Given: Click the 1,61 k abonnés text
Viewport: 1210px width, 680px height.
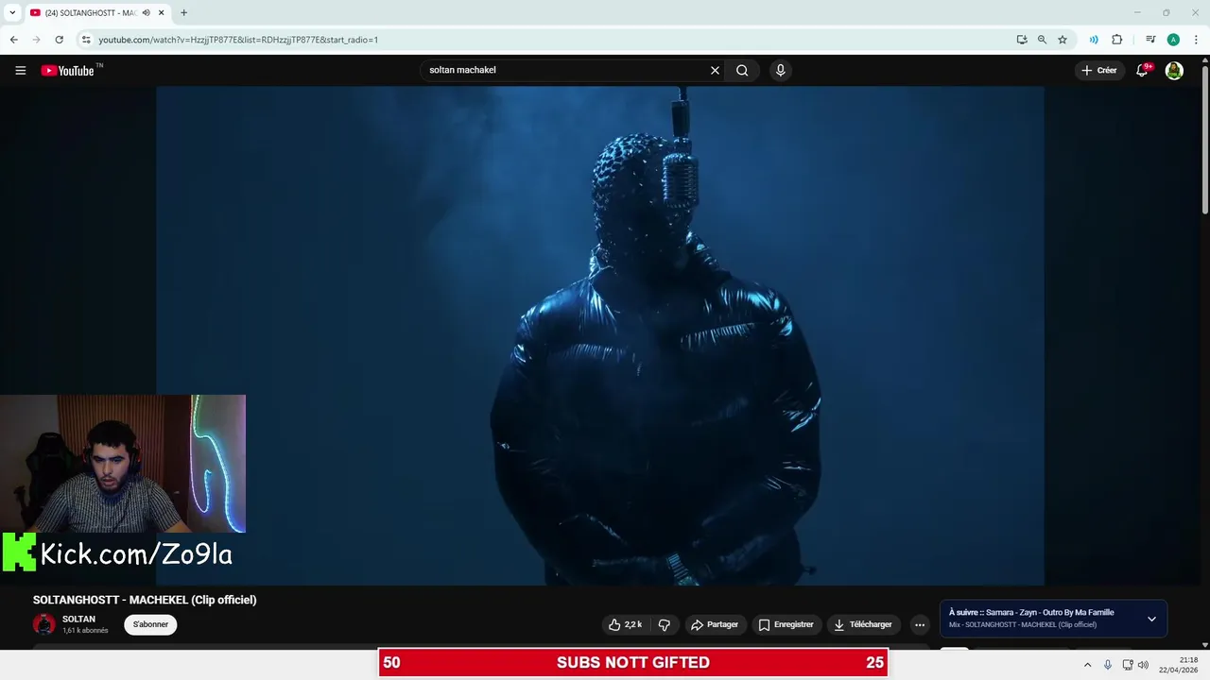Looking at the screenshot, I should [85, 630].
